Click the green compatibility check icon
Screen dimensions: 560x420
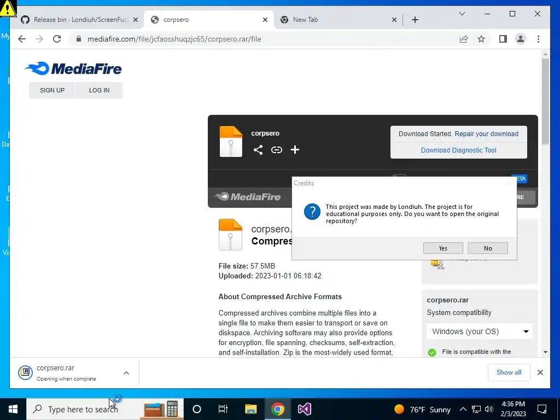pyautogui.click(x=432, y=353)
